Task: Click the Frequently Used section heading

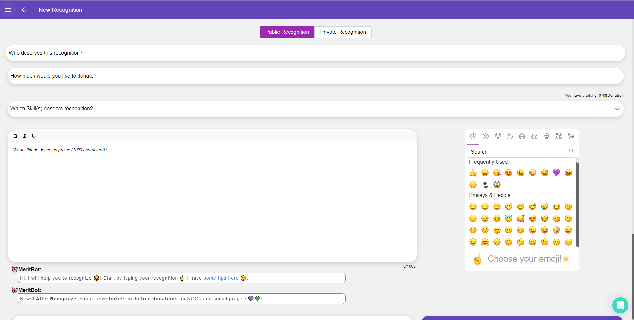Action: (488, 162)
